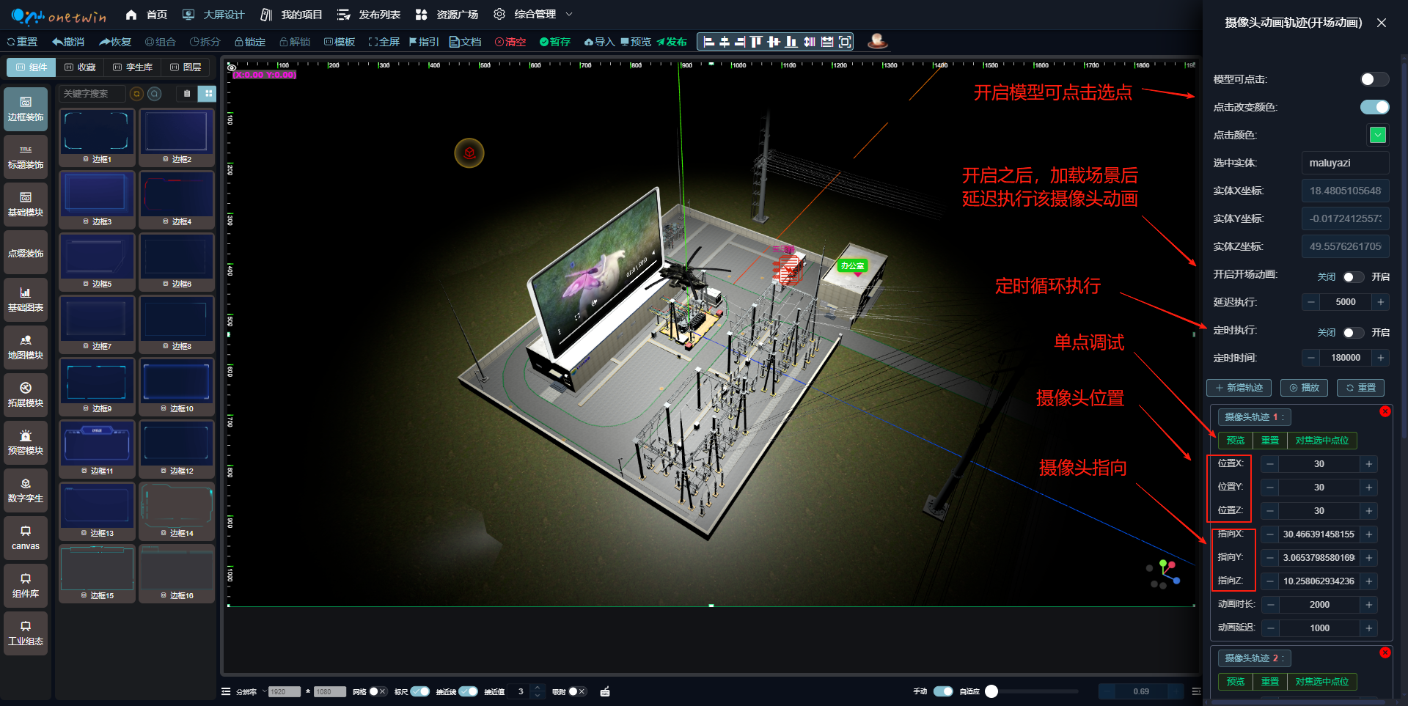Screen dimensions: 1408x706
Task: Click the 撤消 (undo) toolbar icon
Action: click(67, 42)
